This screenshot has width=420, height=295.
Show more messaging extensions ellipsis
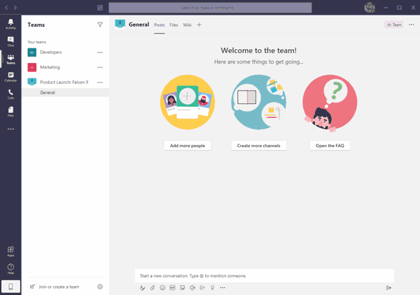pos(223,288)
